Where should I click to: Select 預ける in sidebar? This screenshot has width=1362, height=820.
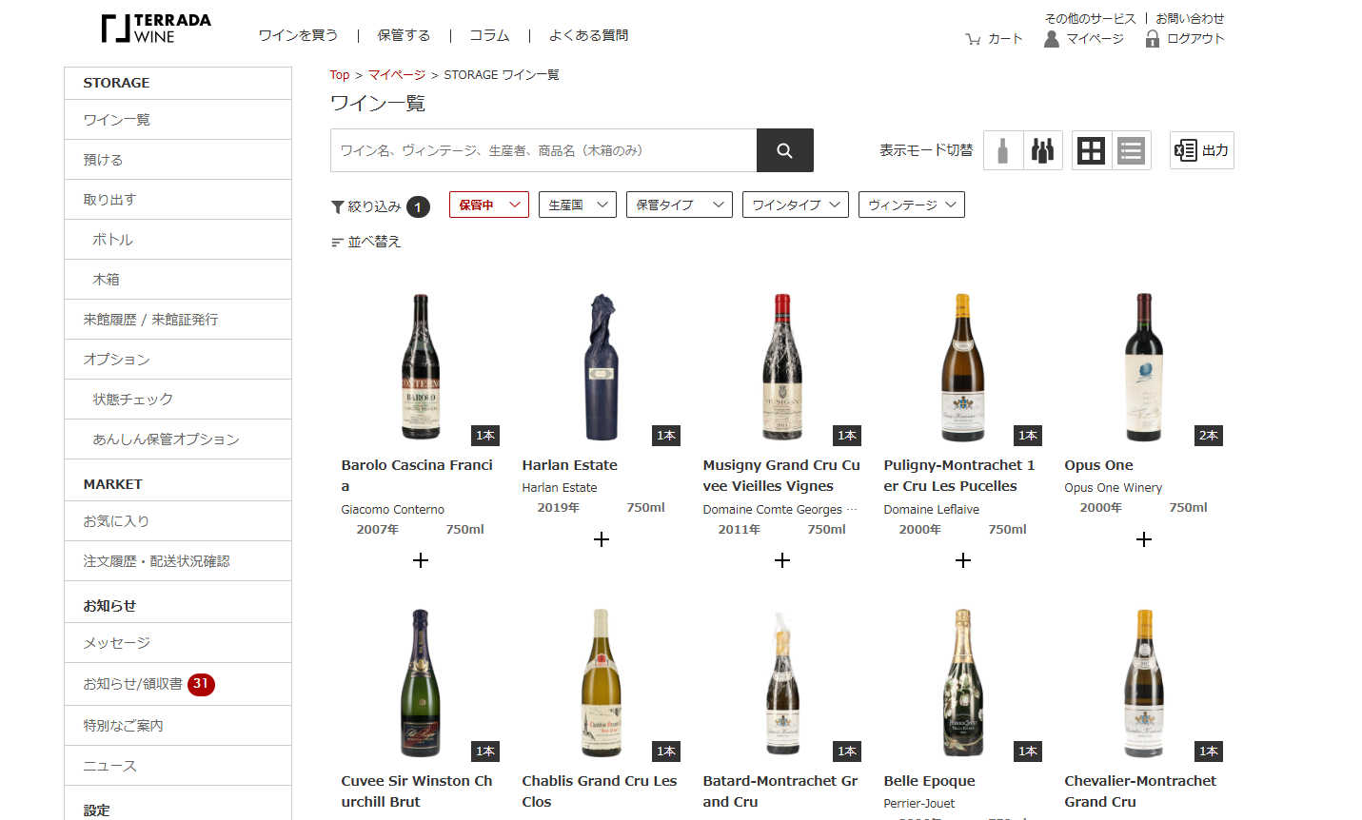pyautogui.click(x=178, y=160)
